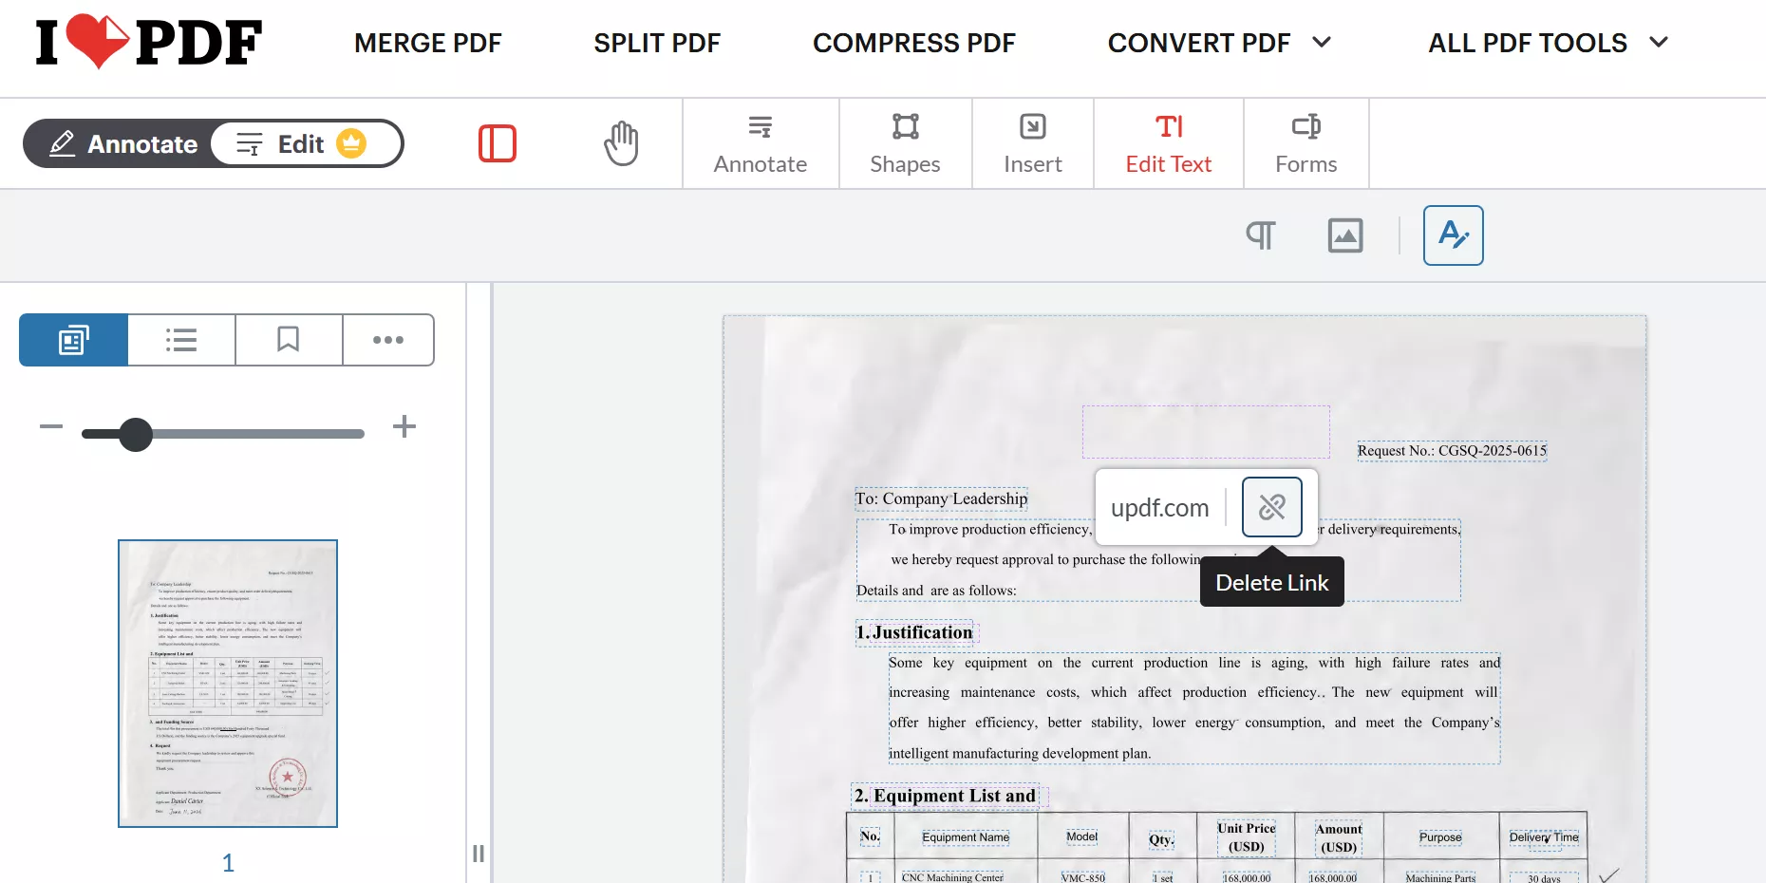Toggle the red sidebar panel icon
This screenshot has height=883, width=1766.
point(498,143)
